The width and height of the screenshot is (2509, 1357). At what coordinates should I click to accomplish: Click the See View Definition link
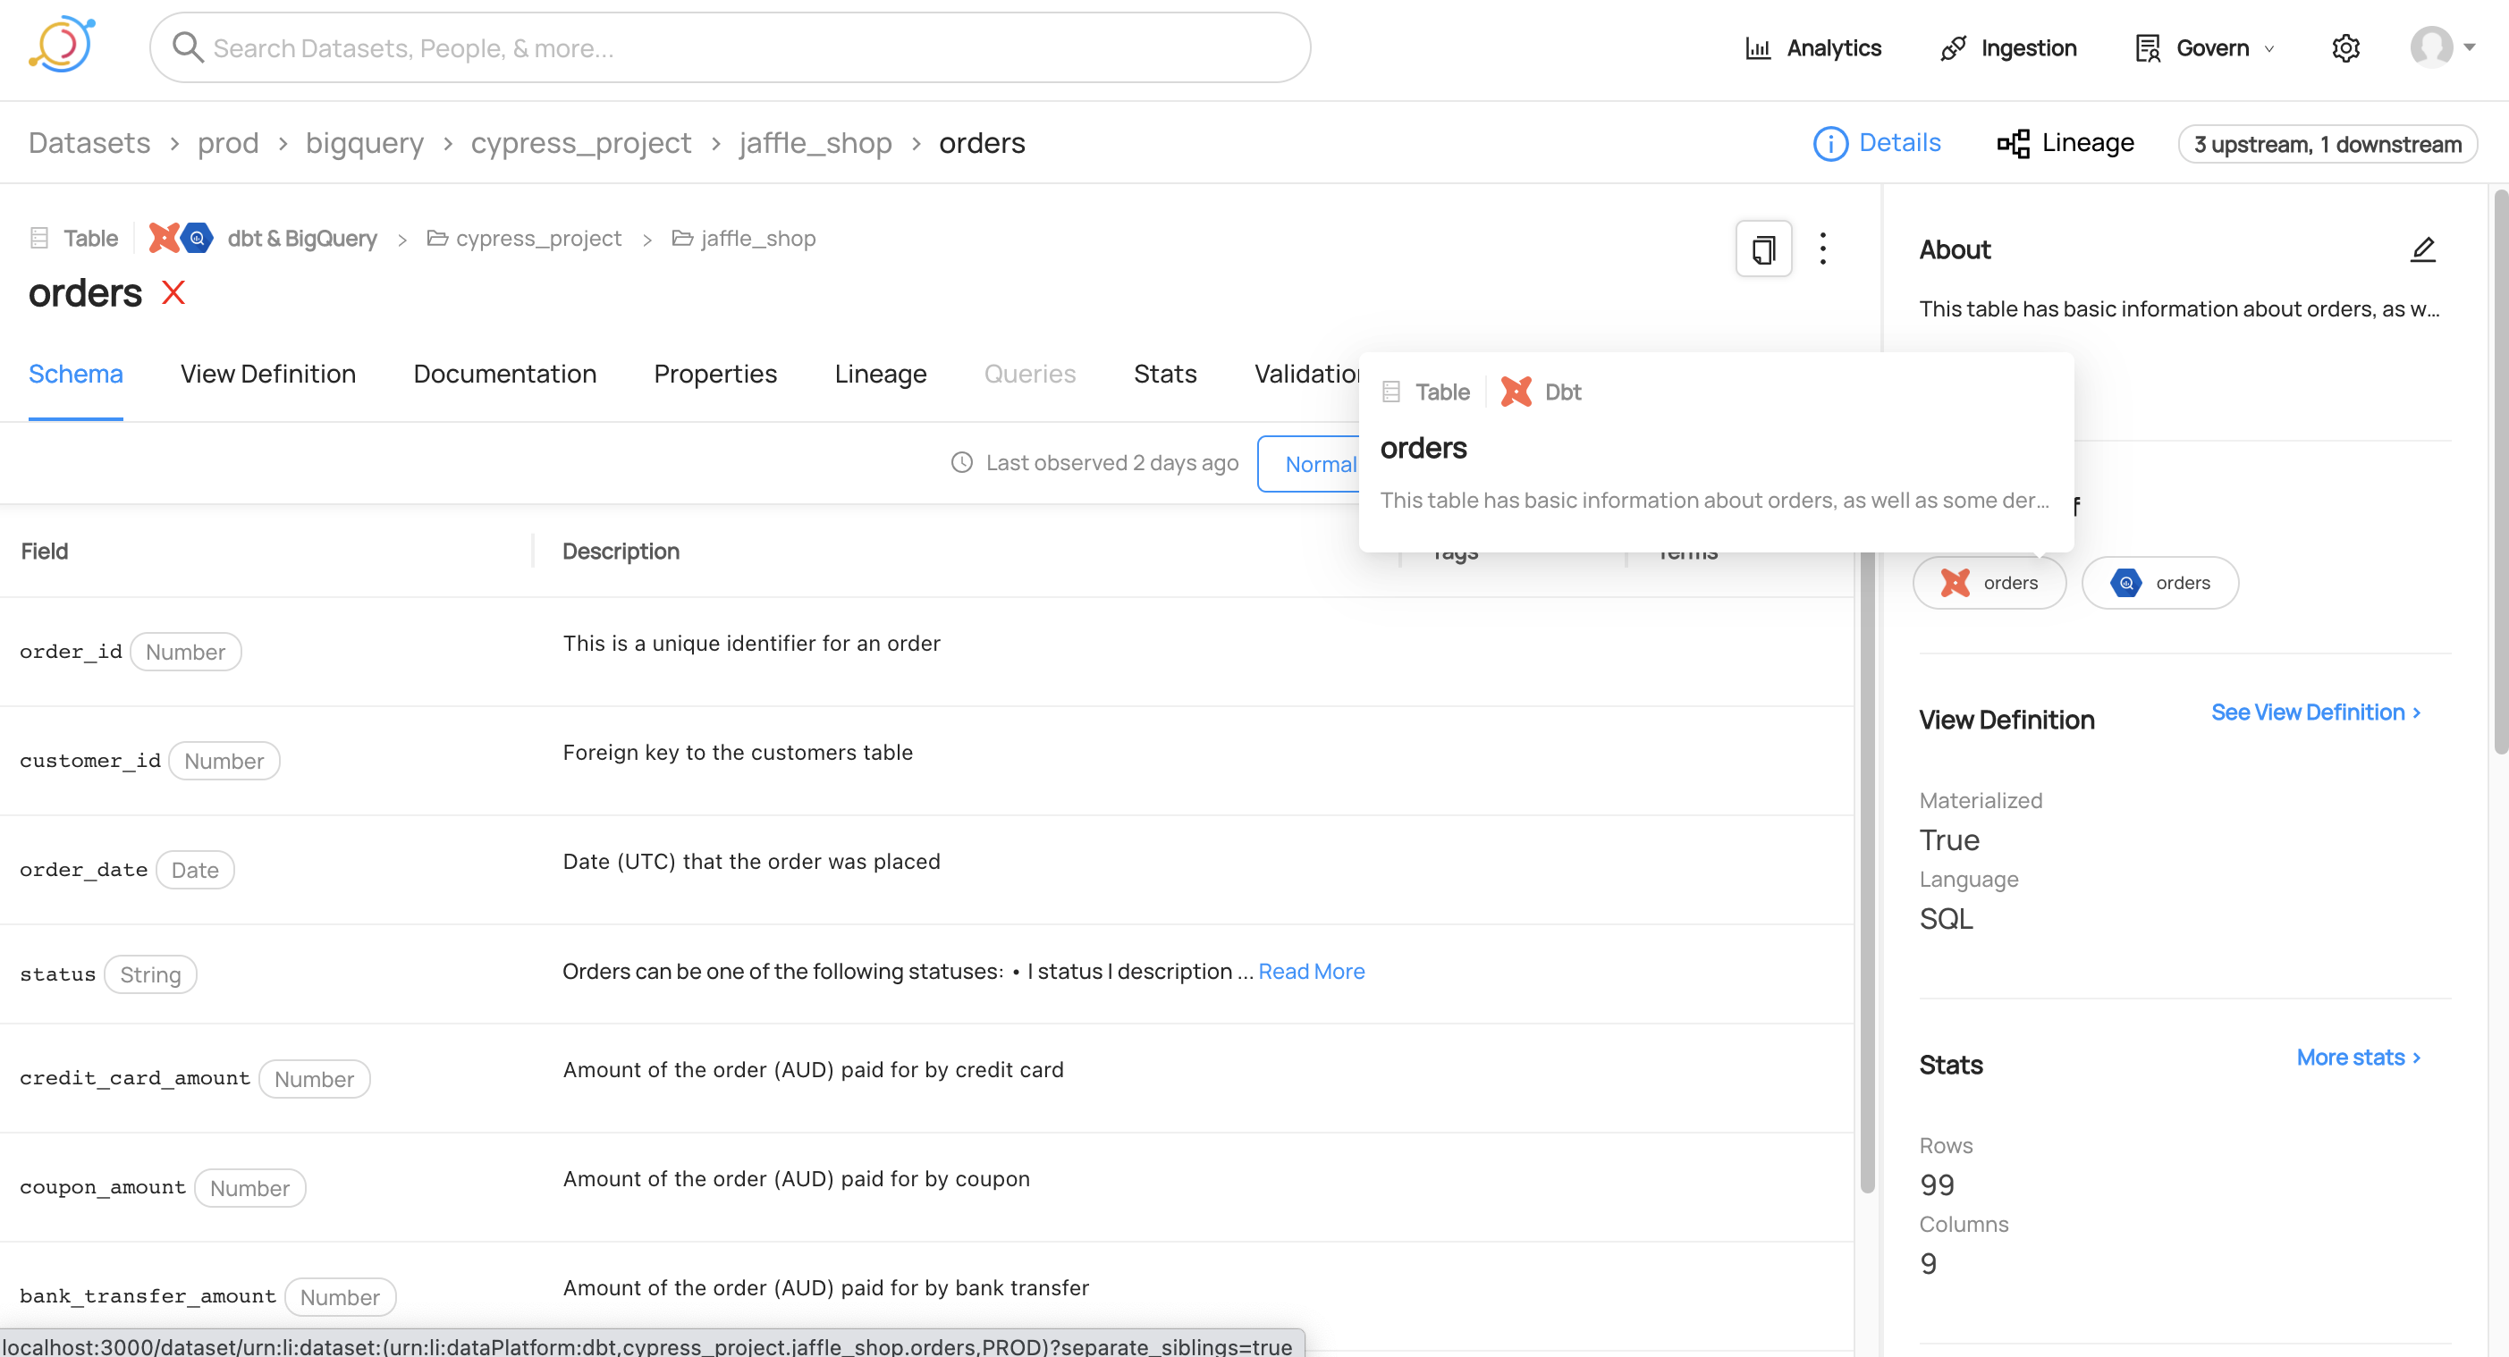(x=2314, y=712)
